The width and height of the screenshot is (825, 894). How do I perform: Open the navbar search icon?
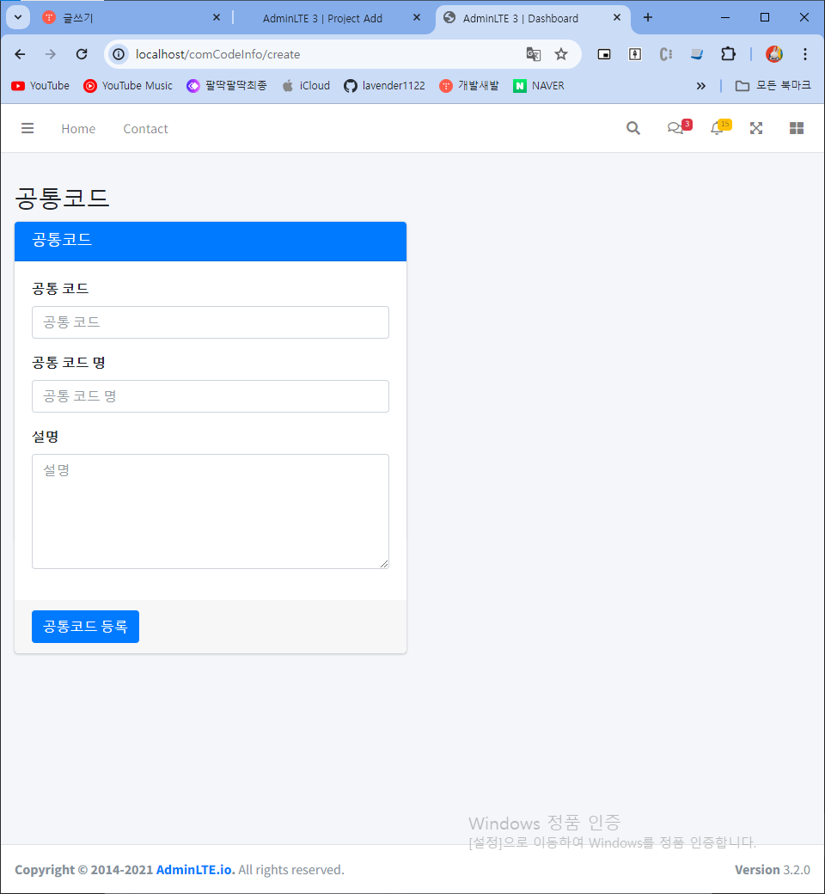click(x=632, y=128)
